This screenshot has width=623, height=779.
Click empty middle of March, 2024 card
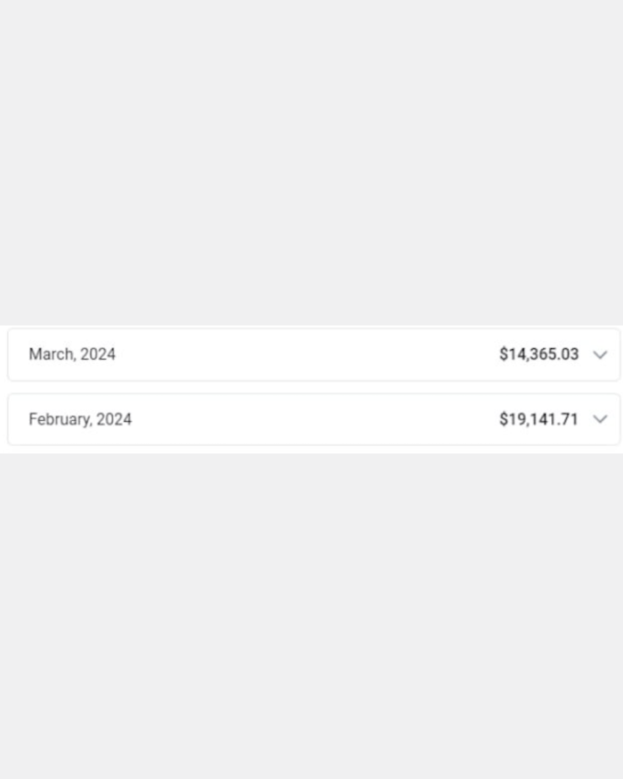click(308, 354)
